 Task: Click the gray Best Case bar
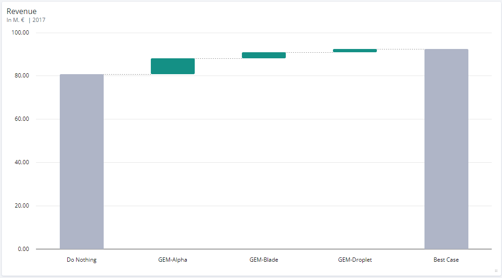(446, 149)
